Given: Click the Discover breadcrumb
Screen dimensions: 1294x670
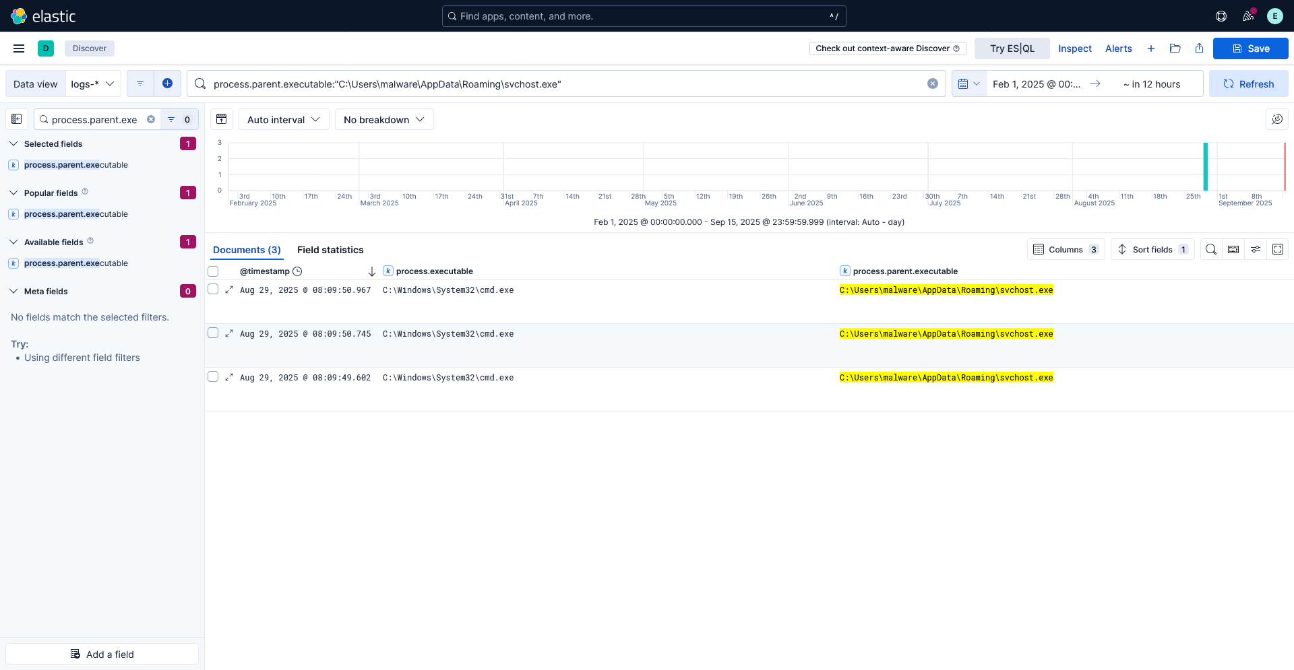Looking at the screenshot, I should [x=90, y=48].
